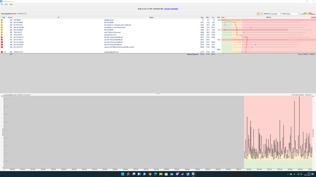Select hop 12 red circle icon
This screenshot has height=177, width=316.
click(2, 47)
